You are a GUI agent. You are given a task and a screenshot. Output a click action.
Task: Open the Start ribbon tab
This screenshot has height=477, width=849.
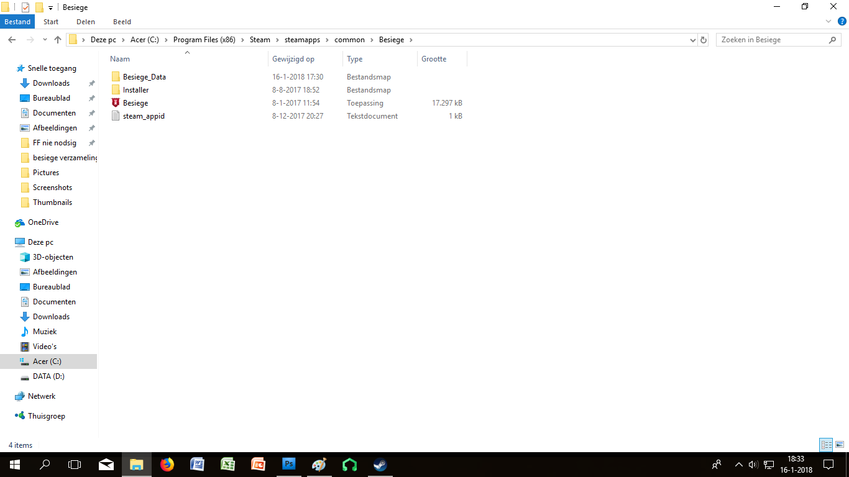[x=51, y=22]
